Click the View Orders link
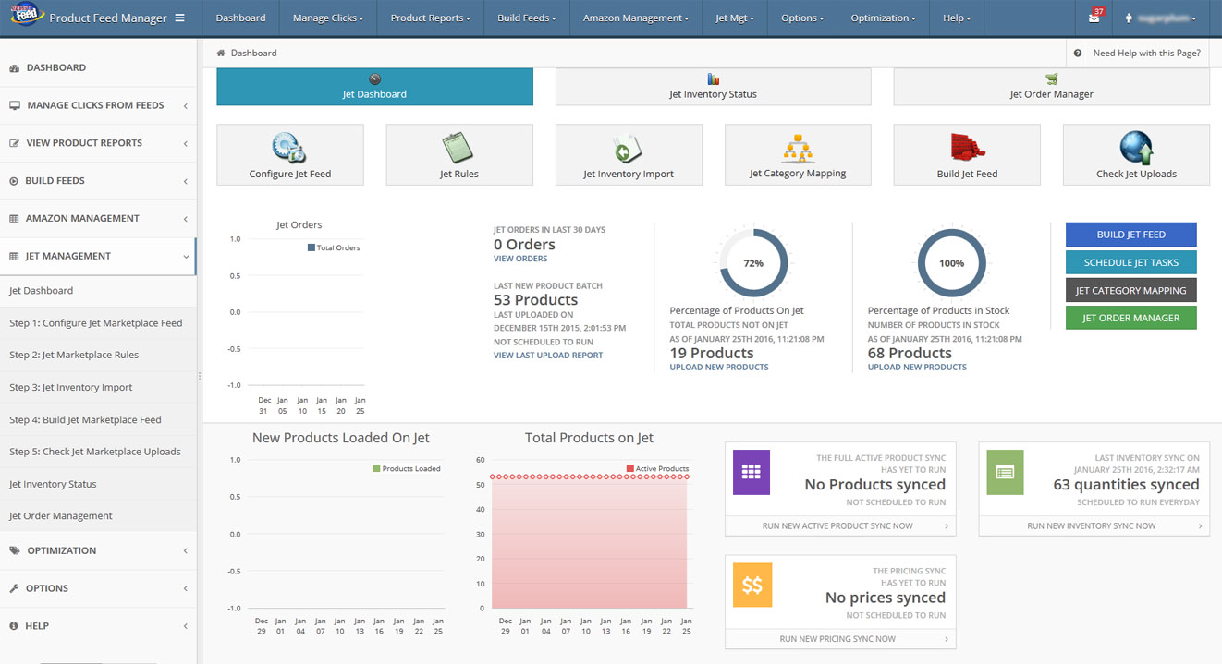 [520, 259]
